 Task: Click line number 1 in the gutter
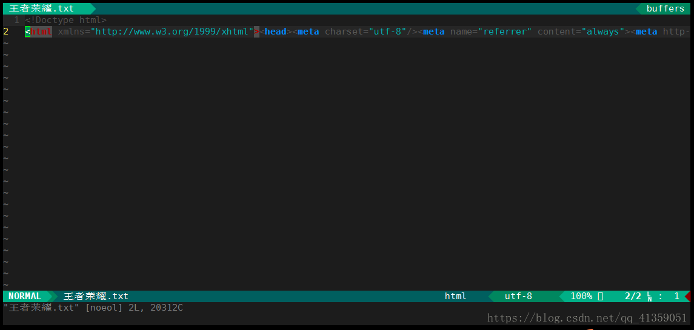click(16, 20)
